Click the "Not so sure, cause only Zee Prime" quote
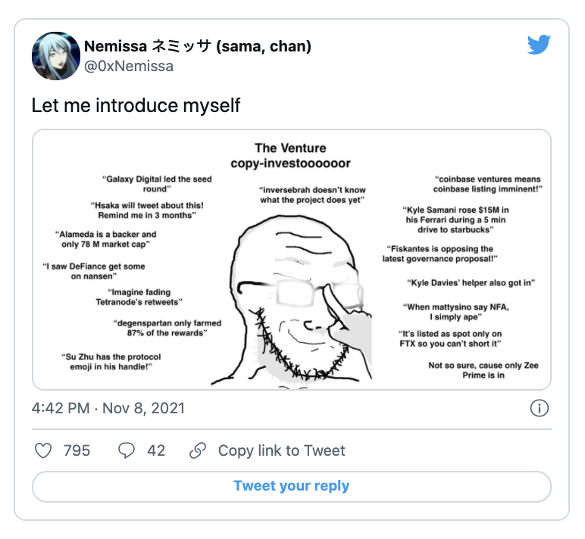This screenshot has height=539, width=585. tap(483, 370)
